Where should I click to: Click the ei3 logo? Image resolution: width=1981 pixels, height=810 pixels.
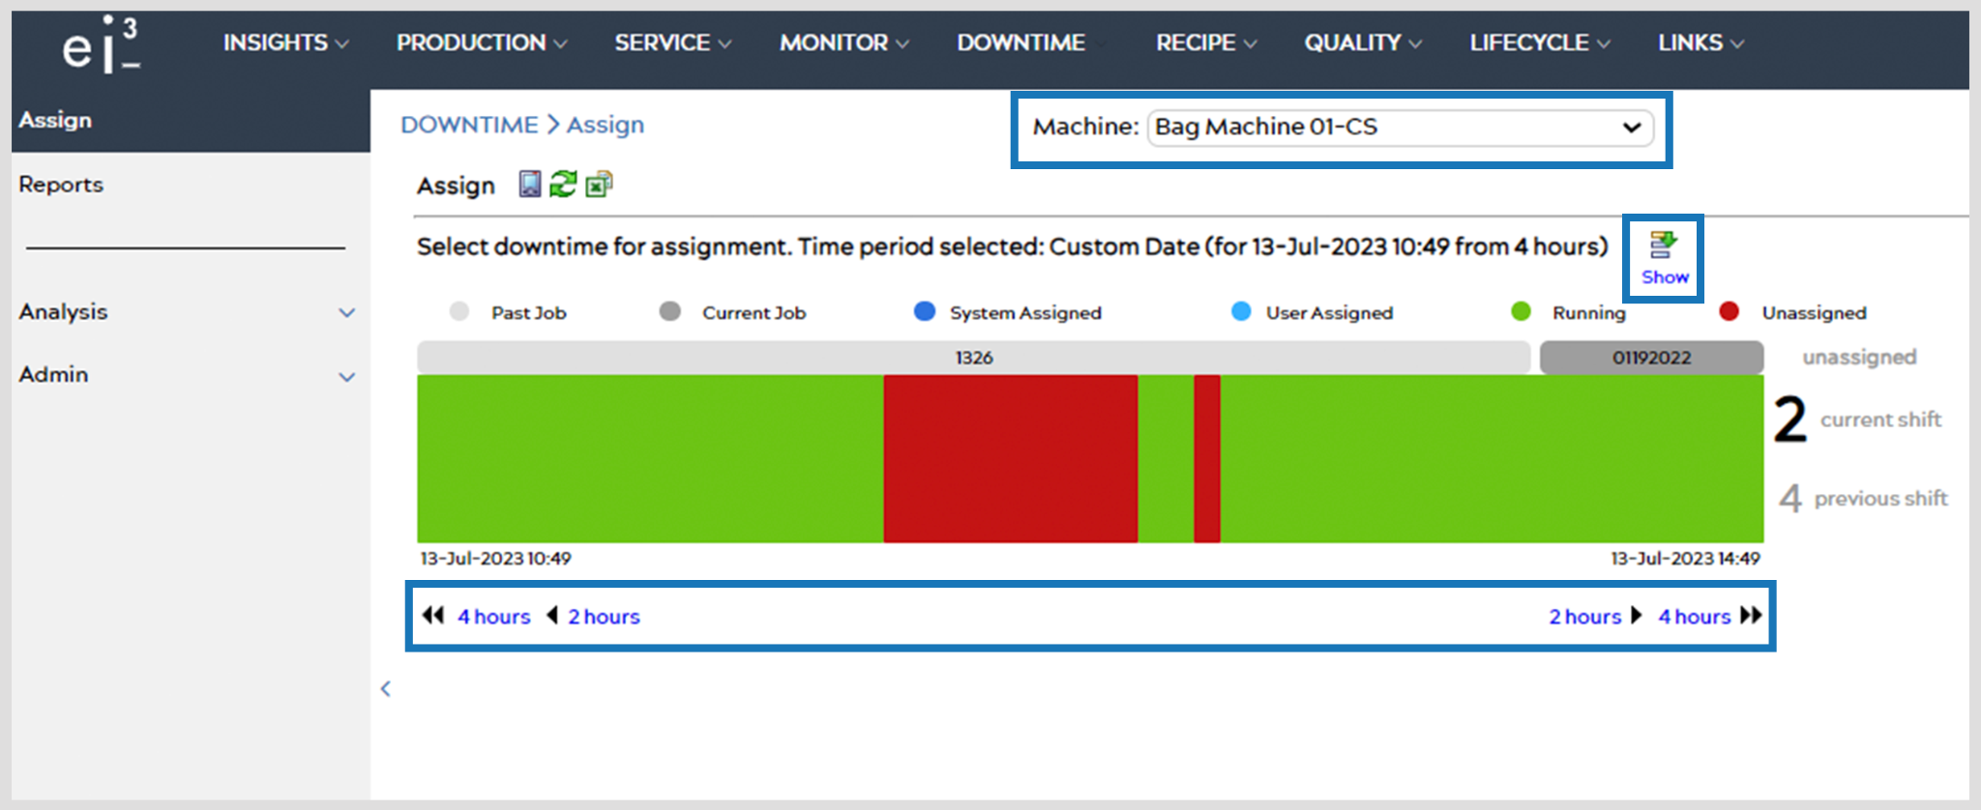pyautogui.click(x=102, y=45)
